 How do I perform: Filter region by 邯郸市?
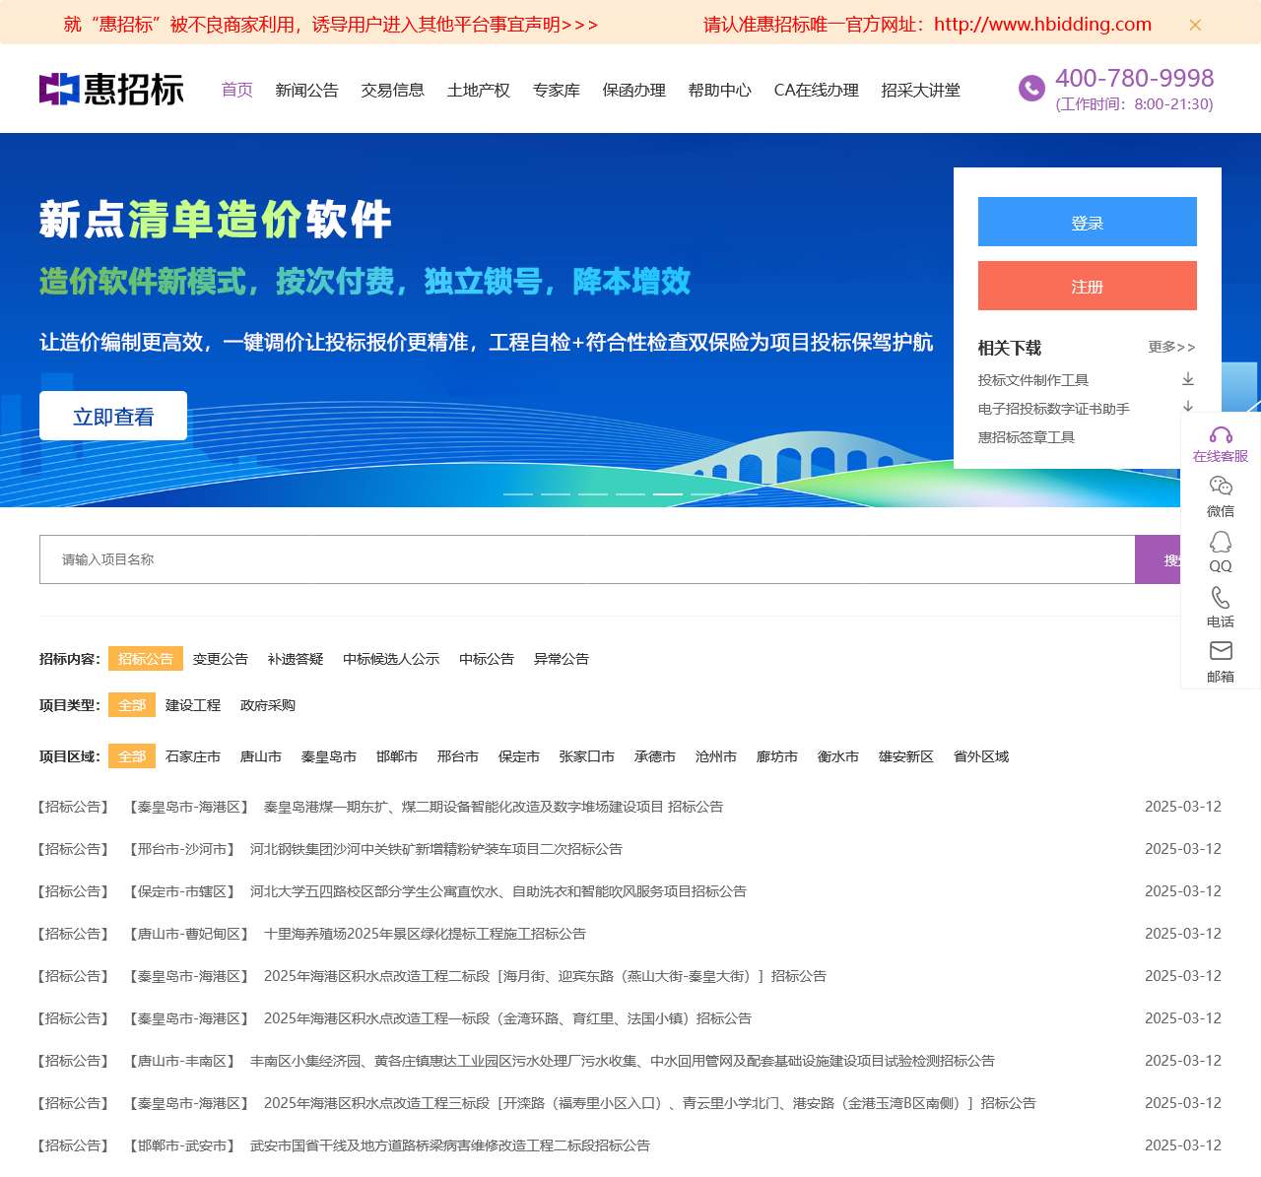(397, 756)
